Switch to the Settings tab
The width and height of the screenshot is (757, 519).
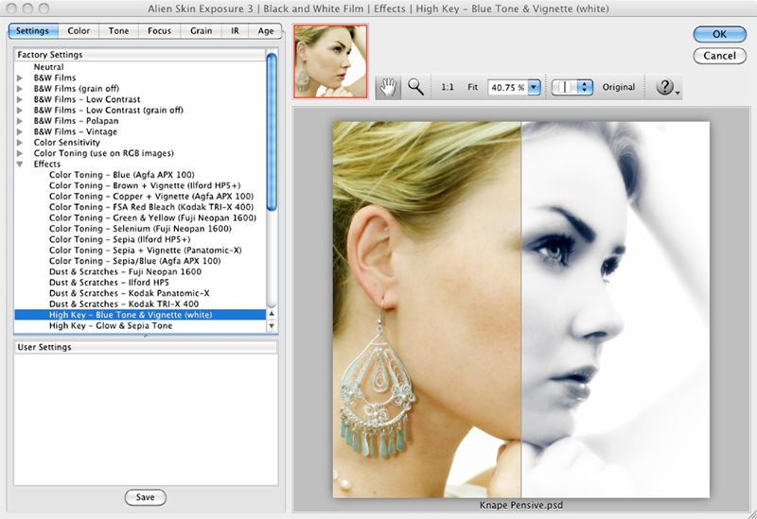point(33,31)
